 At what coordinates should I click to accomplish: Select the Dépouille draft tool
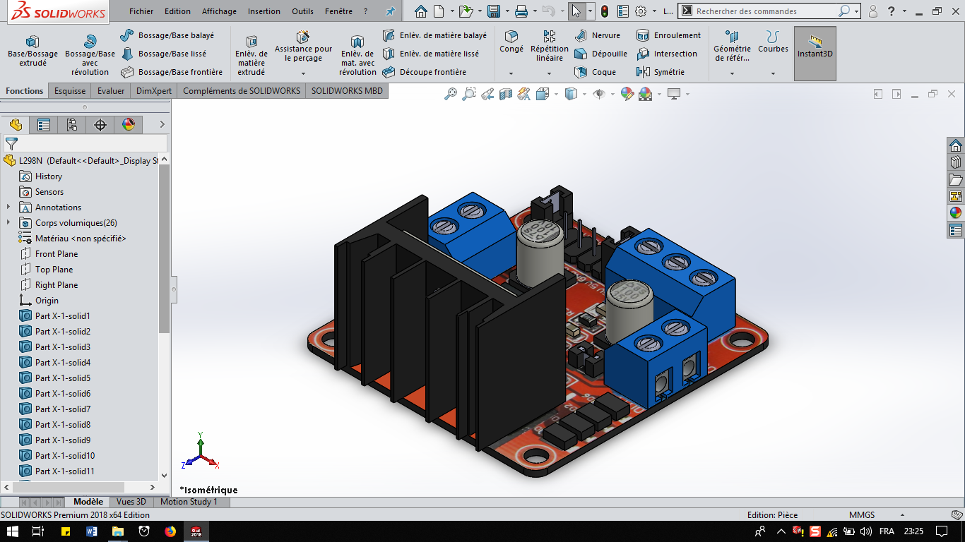click(x=601, y=54)
